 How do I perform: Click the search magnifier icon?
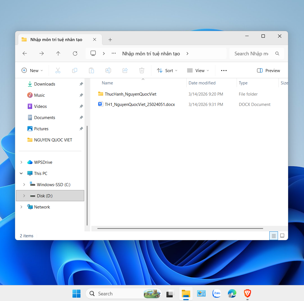277,53
